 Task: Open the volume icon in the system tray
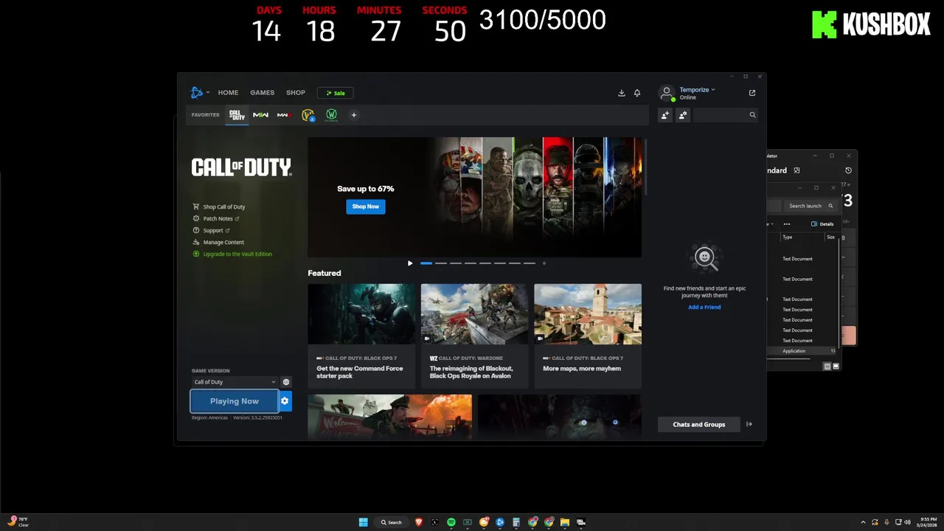(x=906, y=522)
